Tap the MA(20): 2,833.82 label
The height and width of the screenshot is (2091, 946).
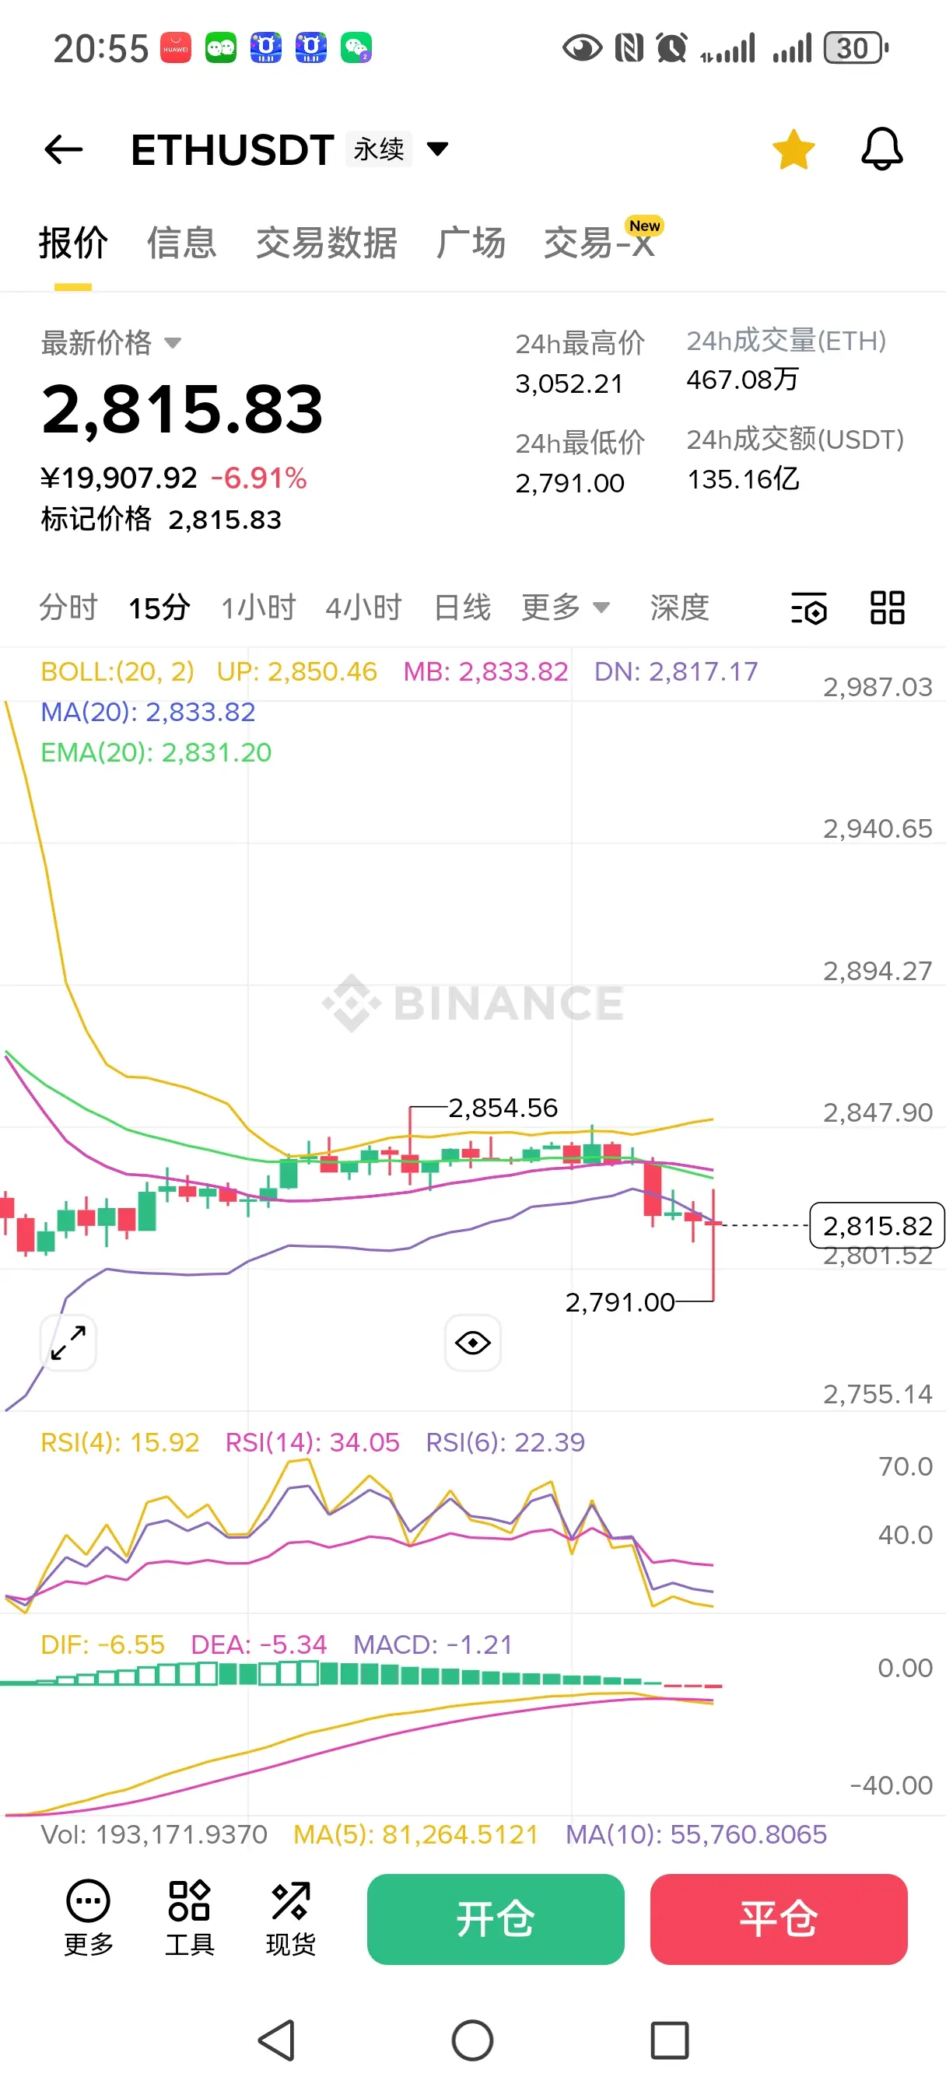(x=148, y=712)
